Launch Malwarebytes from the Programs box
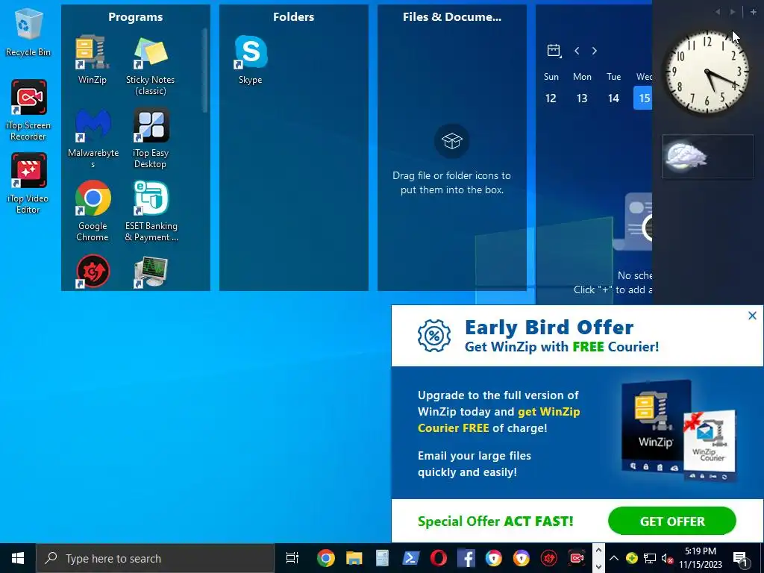This screenshot has width=764, height=573. click(x=93, y=138)
